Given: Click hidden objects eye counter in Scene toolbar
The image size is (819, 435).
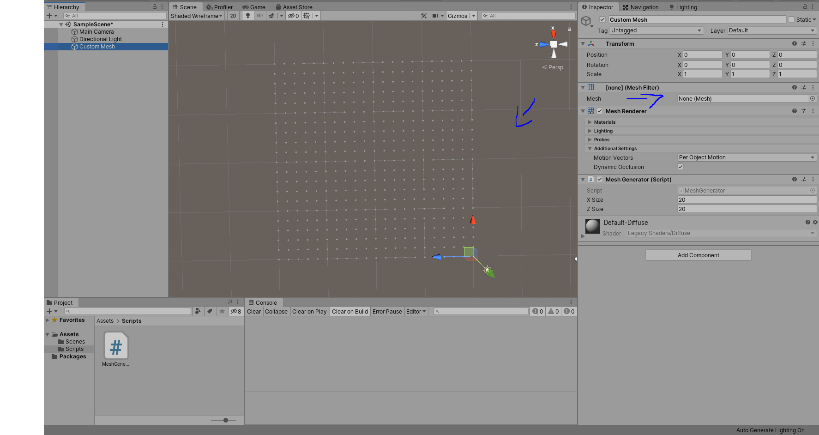Looking at the screenshot, I should point(294,16).
